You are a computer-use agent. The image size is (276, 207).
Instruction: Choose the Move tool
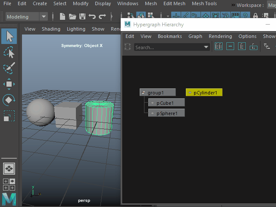pos(9,84)
